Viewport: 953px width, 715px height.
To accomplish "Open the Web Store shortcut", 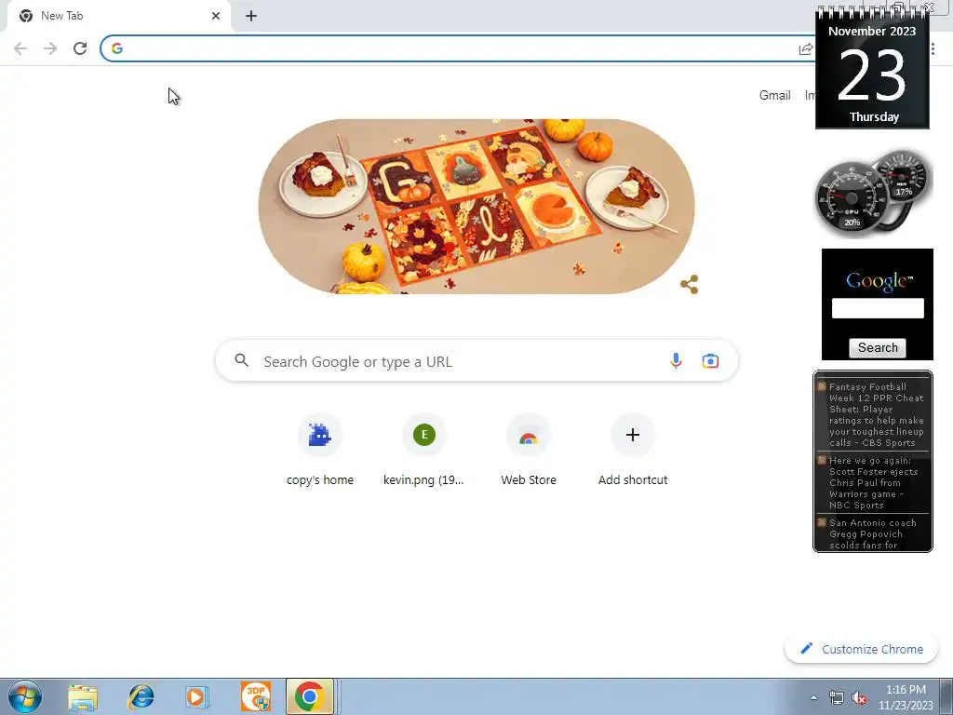I will click(529, 452).
